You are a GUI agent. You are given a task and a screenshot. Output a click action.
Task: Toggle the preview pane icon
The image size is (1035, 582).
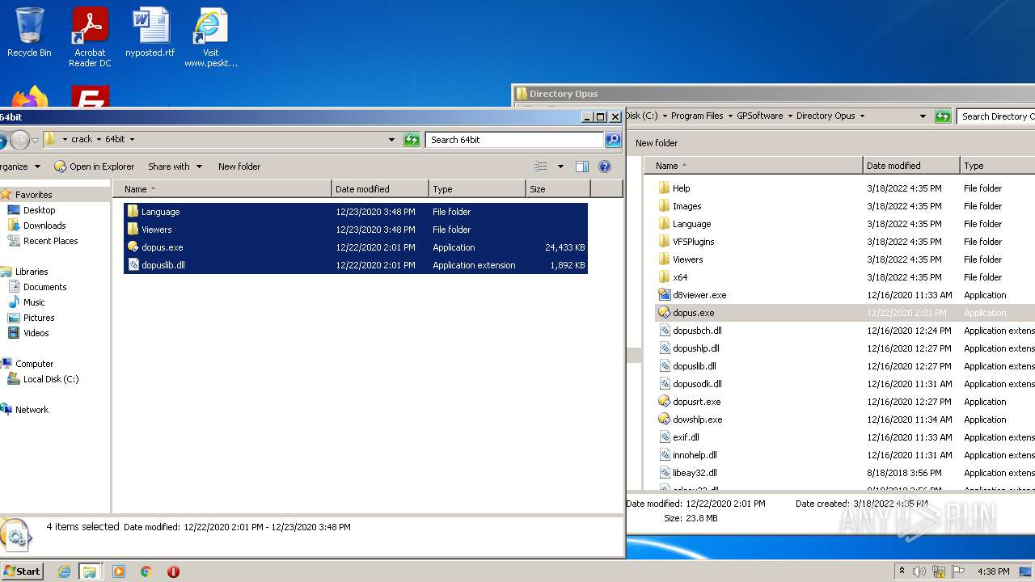[581, 167]
